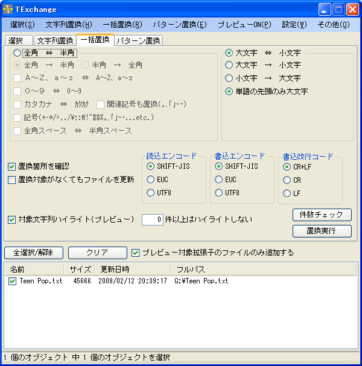Screen dimensions: 362x366
Task: Open the 選択(S) menu
Action: click(x=22, y=25)
